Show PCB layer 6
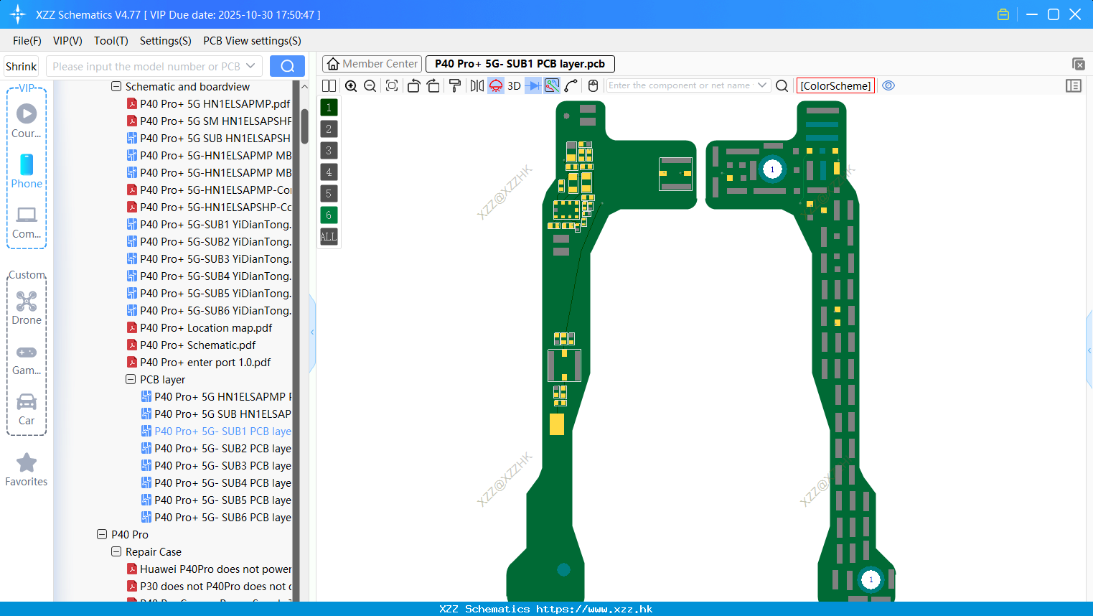Viewport: 1093px width, 616px height. coord(329,215)
